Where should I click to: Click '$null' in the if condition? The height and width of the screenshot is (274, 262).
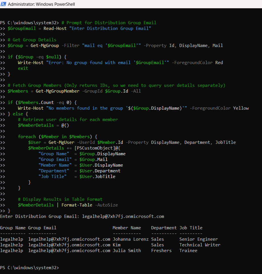(x=52, y=57)
